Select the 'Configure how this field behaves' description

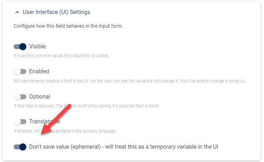tap(68, 26)
